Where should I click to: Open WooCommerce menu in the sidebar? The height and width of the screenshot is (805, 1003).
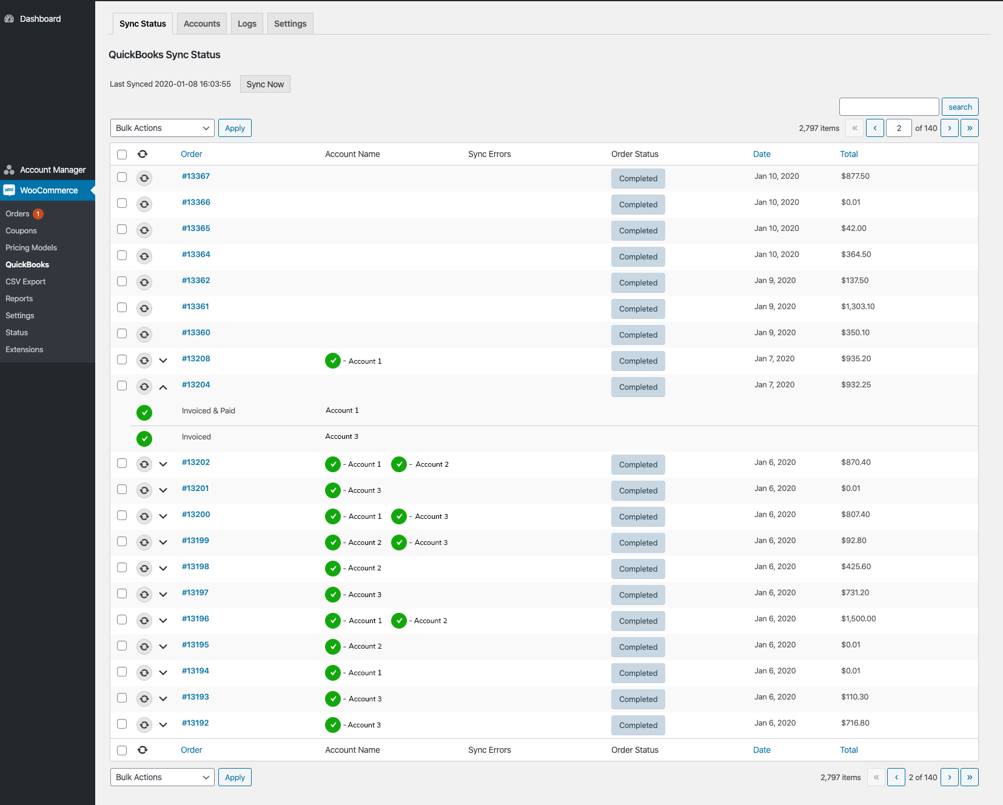[47, 190]
